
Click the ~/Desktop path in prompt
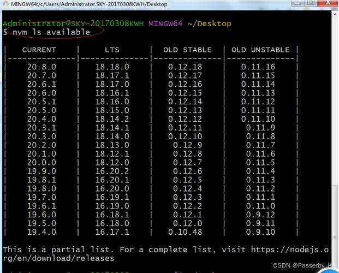coord(210,23)
